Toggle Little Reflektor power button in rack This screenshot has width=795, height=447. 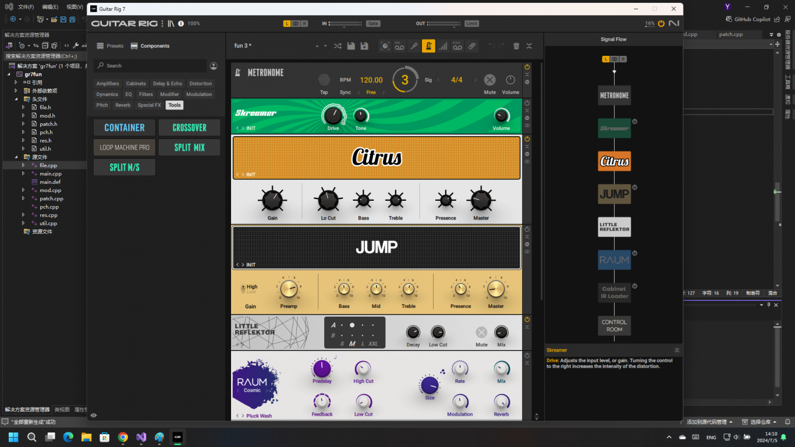(x=527, y=320)
